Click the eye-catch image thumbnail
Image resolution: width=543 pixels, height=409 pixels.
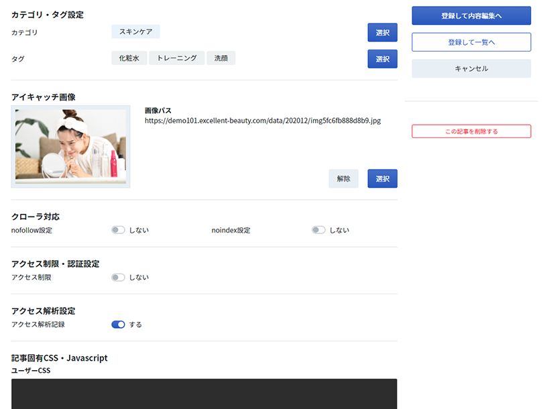click(70, 146)
